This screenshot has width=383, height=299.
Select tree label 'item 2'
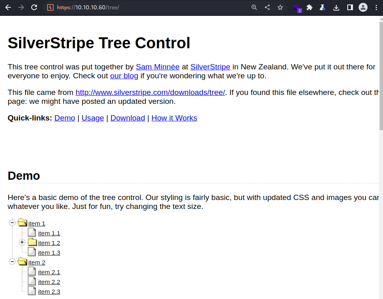pyautogui.click(x=37, y=262)
